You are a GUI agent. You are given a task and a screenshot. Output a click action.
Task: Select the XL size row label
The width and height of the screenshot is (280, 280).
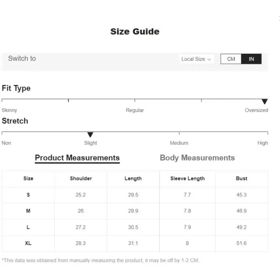28,243
